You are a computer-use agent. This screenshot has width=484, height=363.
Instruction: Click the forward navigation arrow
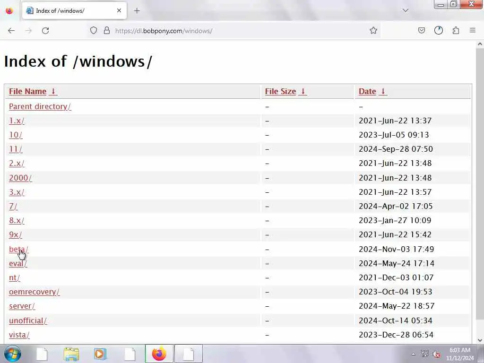pyautogui.click(x=28, y=31)
